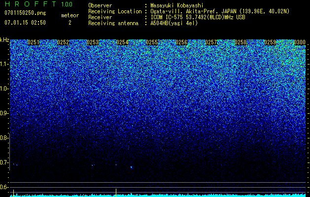Click the 0258 time marker
The image size is (310, 197).
[x=241, y=42]
